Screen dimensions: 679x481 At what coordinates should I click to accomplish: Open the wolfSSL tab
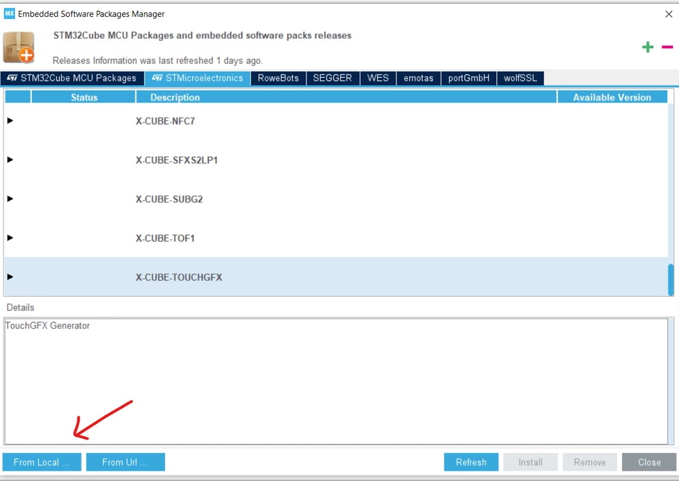point(520,78)
